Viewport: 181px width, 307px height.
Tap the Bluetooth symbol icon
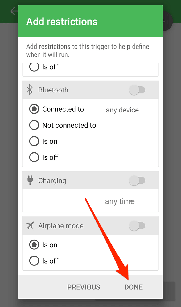30,90
